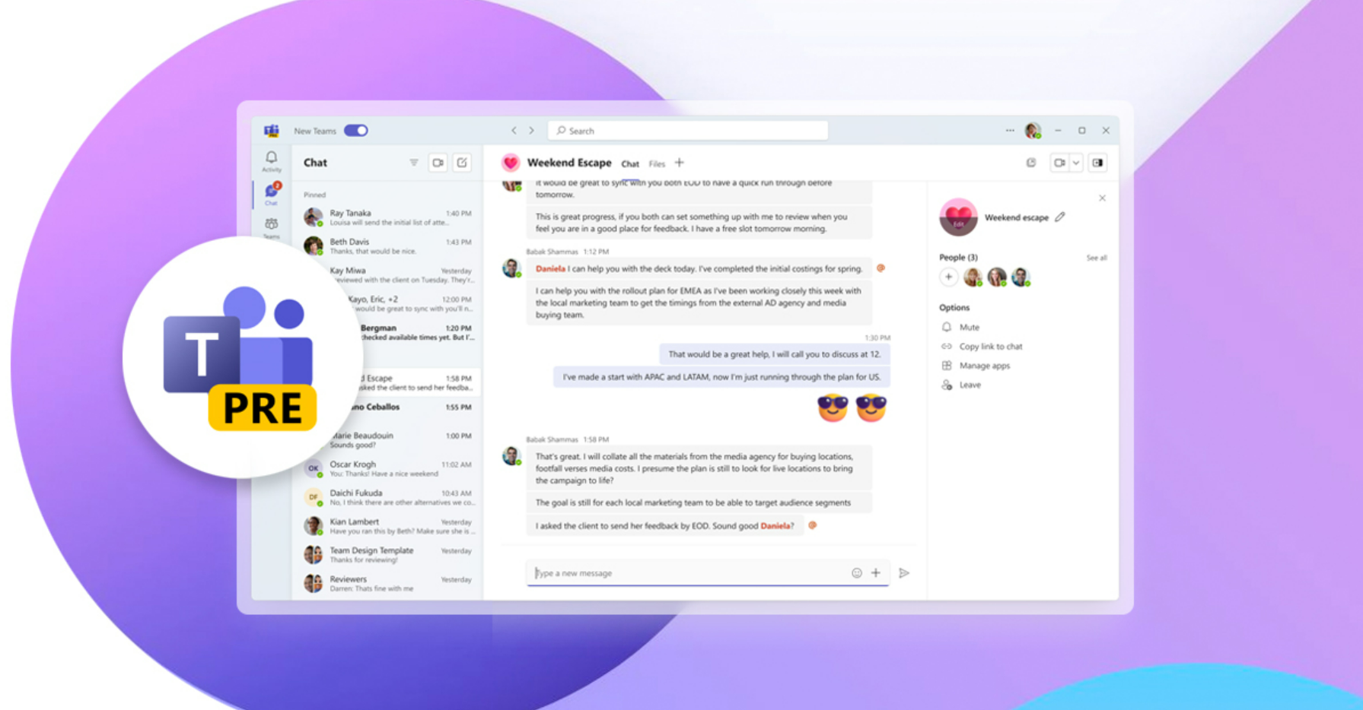This screenshot has height=710, width=1363.
Task: Expand the video call dropdown arrow
Action: pyautogui.click(x=1076, y=163)
